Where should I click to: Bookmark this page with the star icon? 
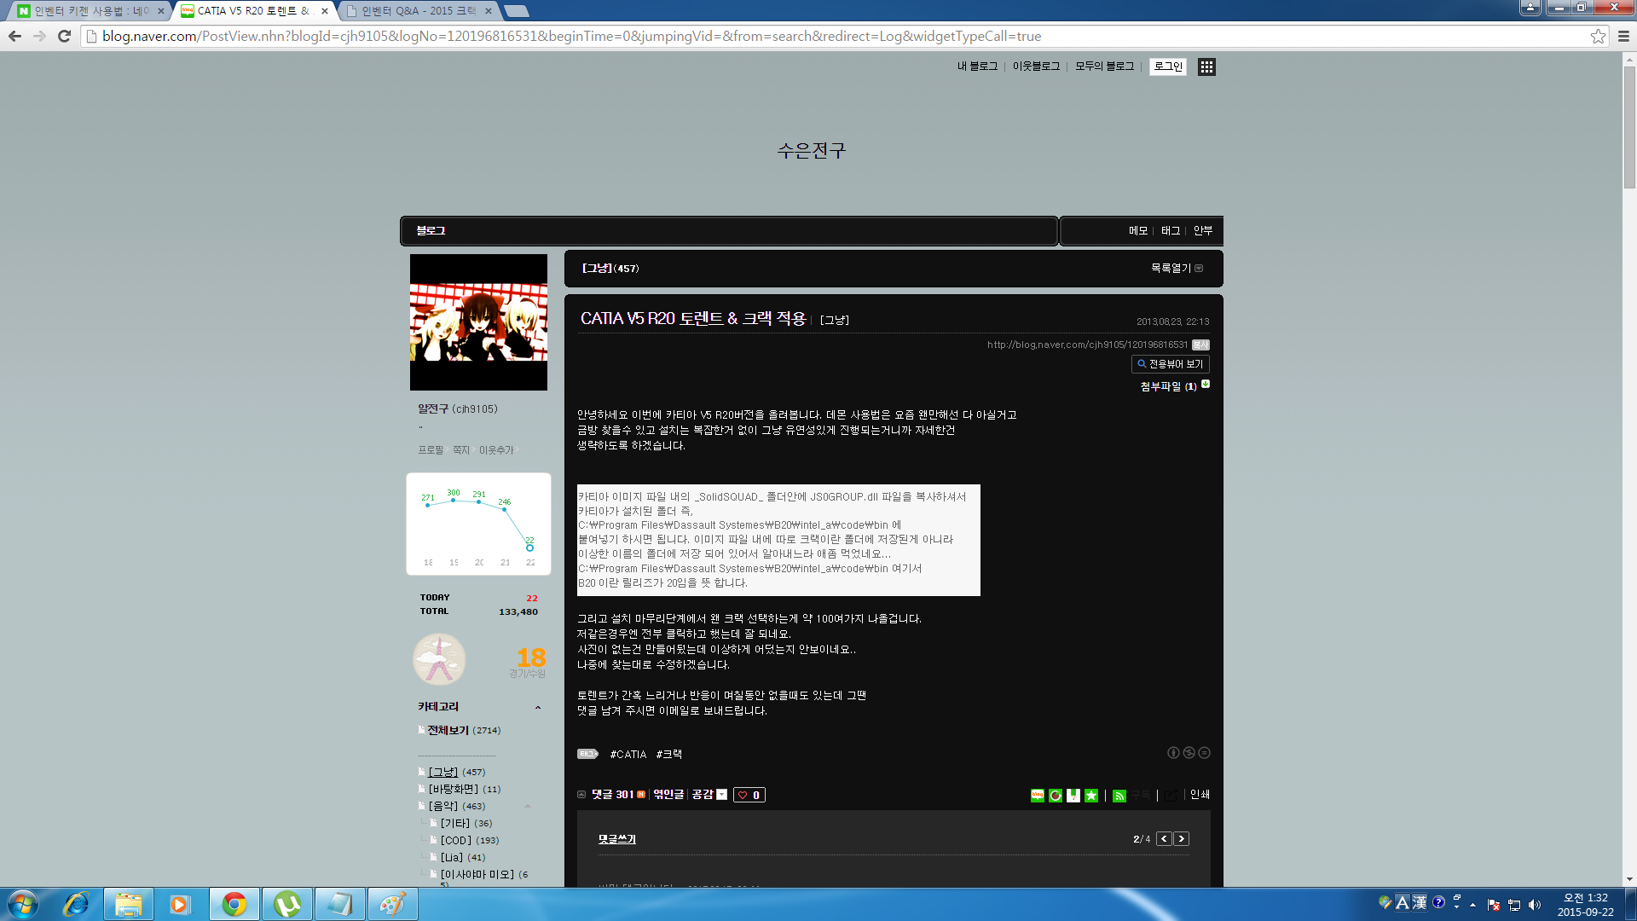(1598, 36)
